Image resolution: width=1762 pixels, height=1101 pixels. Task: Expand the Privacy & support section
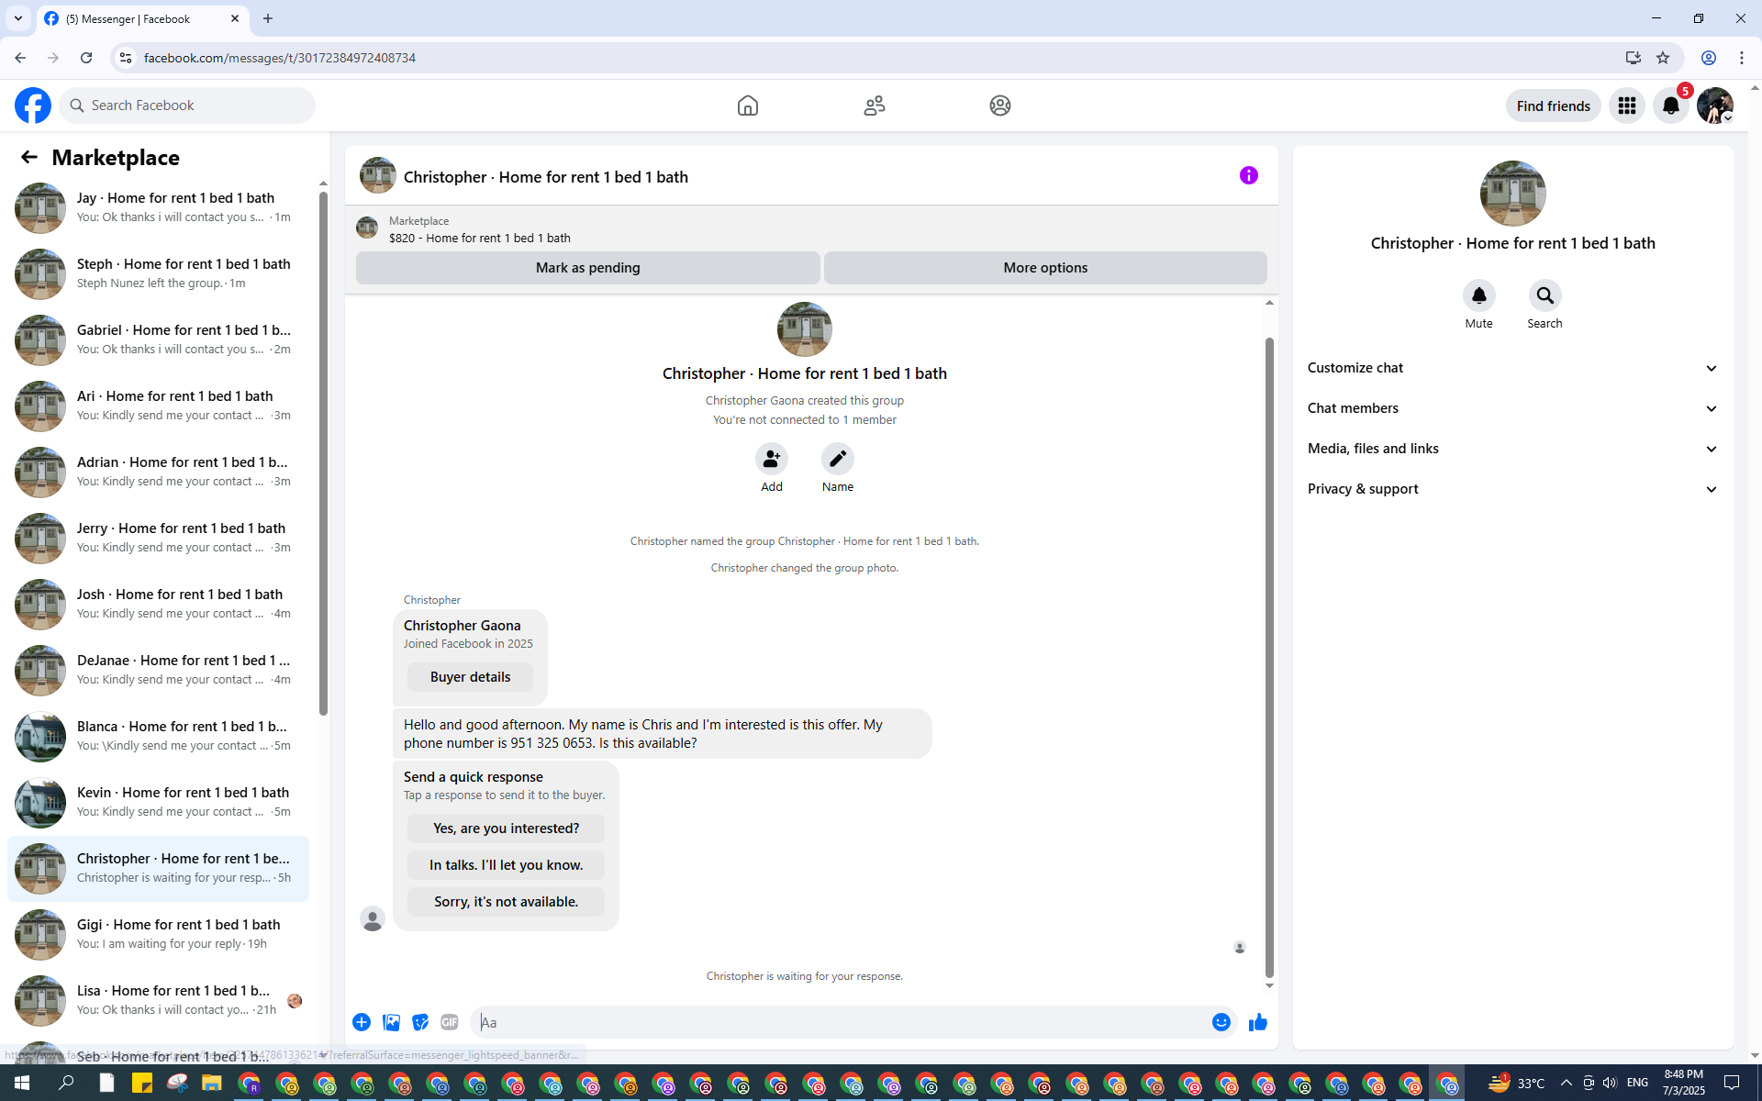tap(1512, 489)
